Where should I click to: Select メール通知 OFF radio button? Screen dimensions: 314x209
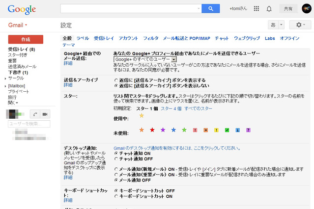(116, 180)
